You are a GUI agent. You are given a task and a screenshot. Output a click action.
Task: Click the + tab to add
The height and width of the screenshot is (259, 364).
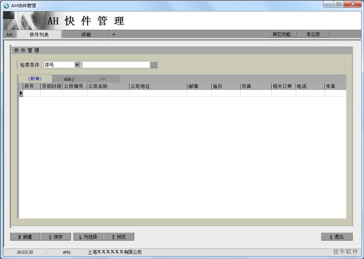(x=113, y=35)
